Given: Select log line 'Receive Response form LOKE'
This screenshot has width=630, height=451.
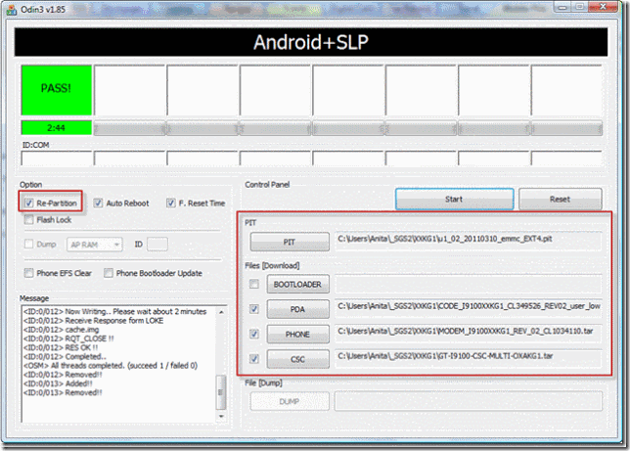Looking at the screenshot, I should click(93, 320).
